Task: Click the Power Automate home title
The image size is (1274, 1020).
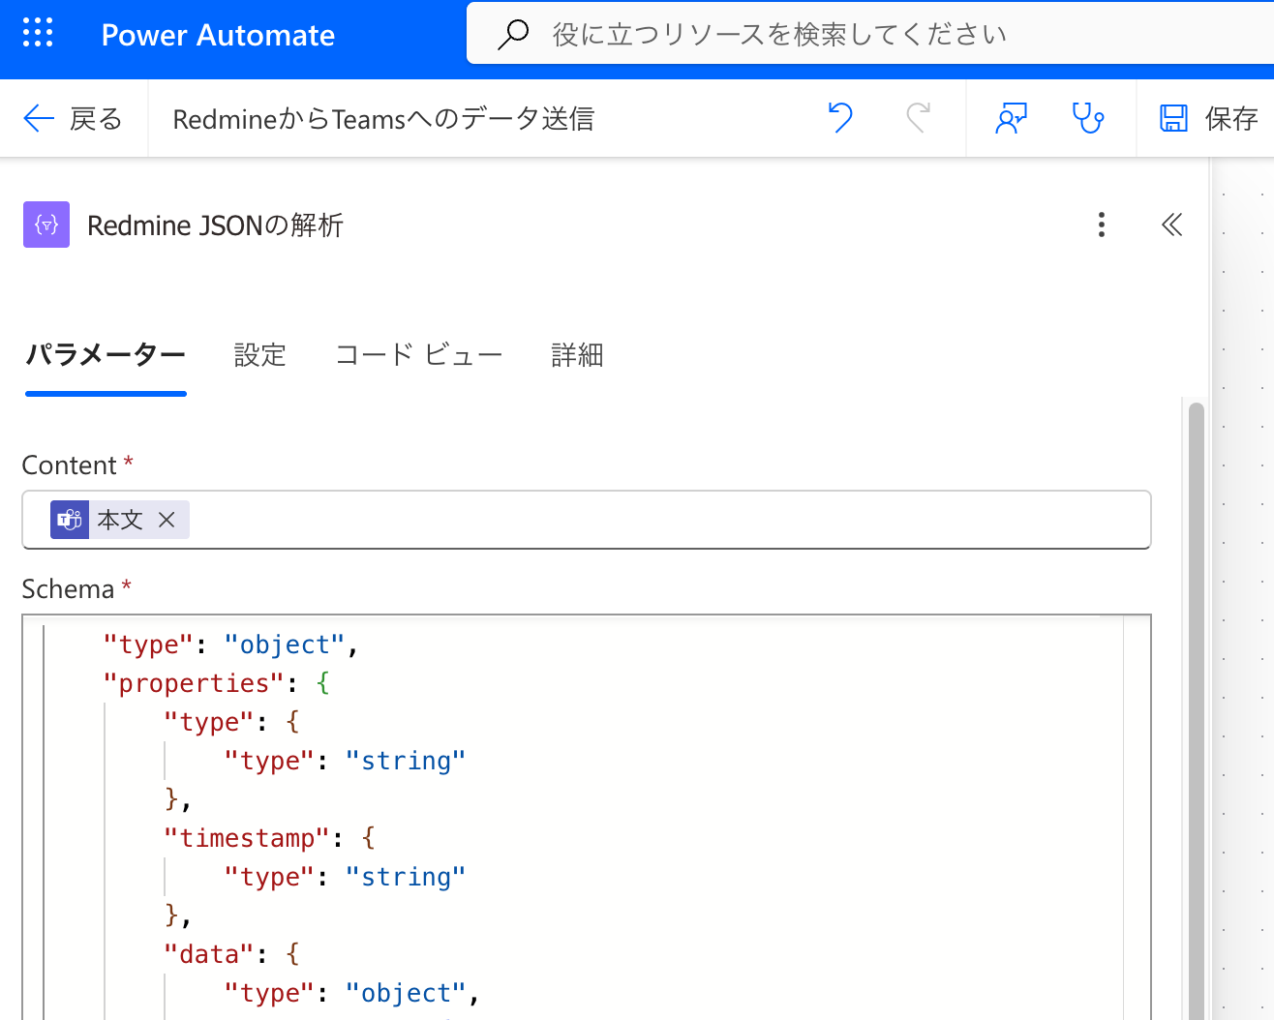Action: pyautogui.click(x=218, y=35)
